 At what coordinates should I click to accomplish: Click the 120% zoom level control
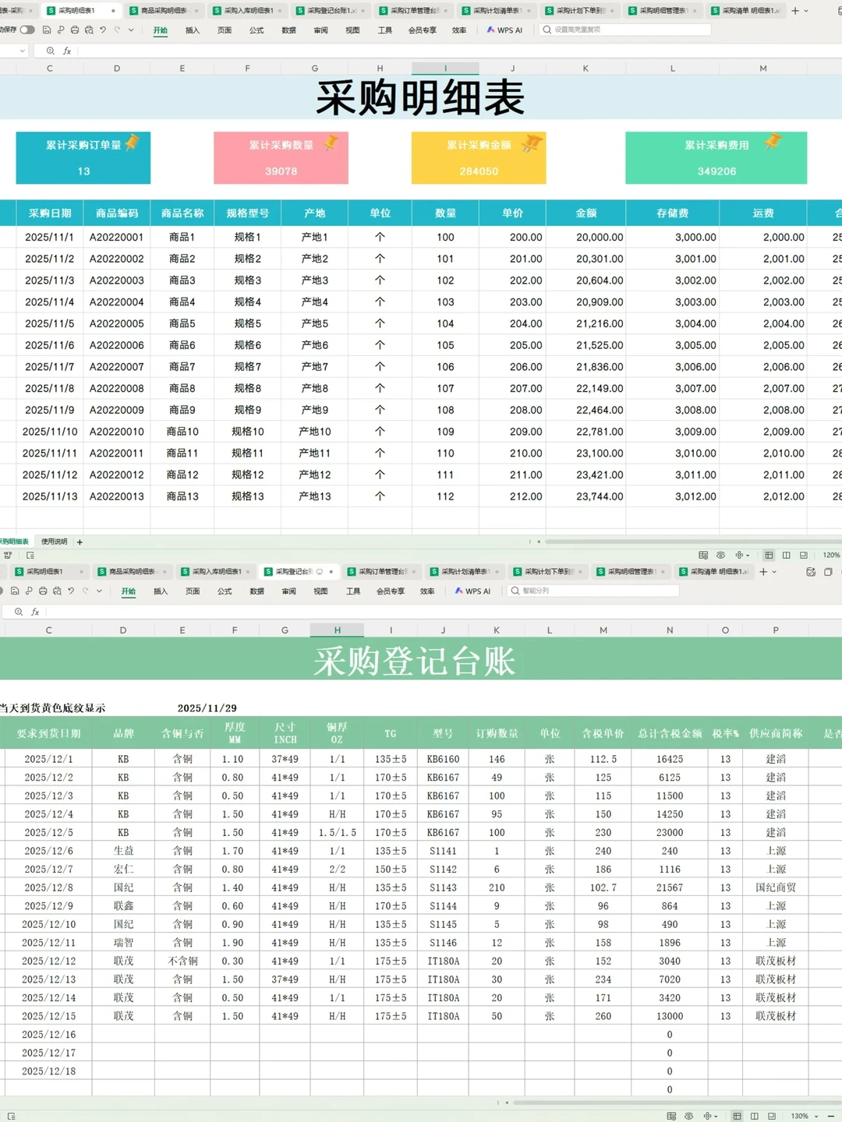[x=831, y=555]
